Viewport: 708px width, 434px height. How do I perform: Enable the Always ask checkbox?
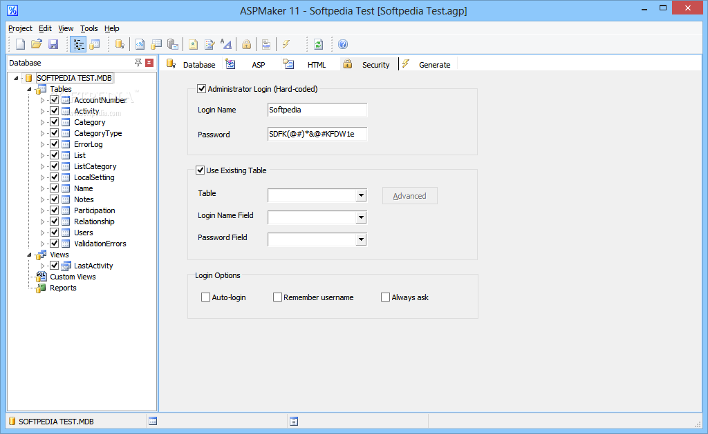pyautogui.click(x=385, y=297)
